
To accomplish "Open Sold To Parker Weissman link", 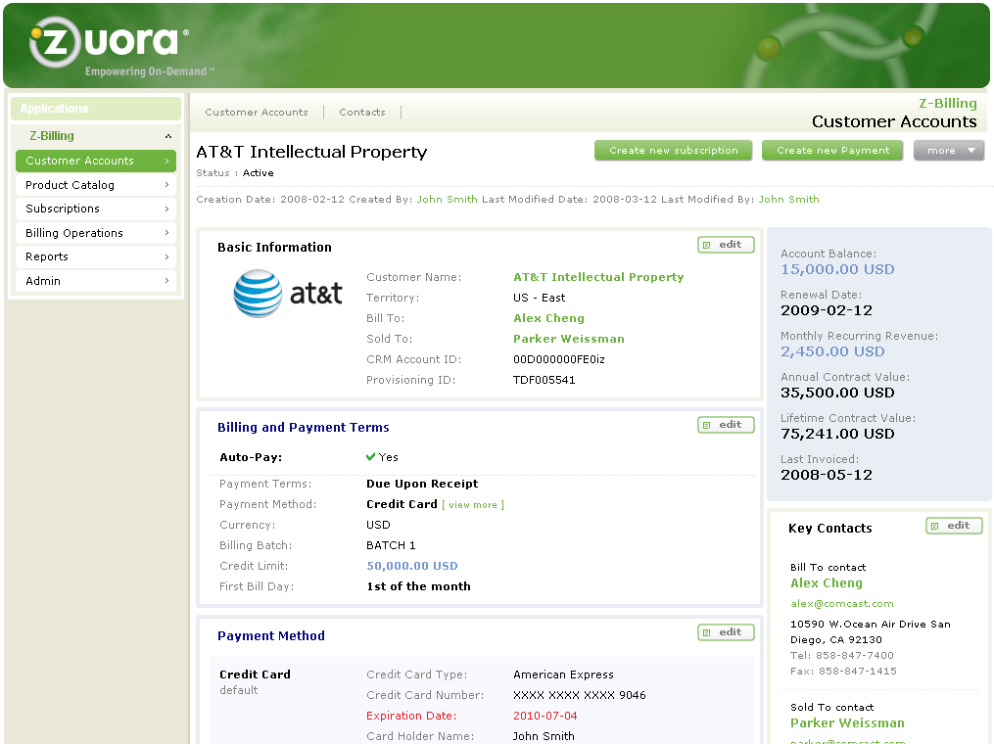I will click(569, 339).
